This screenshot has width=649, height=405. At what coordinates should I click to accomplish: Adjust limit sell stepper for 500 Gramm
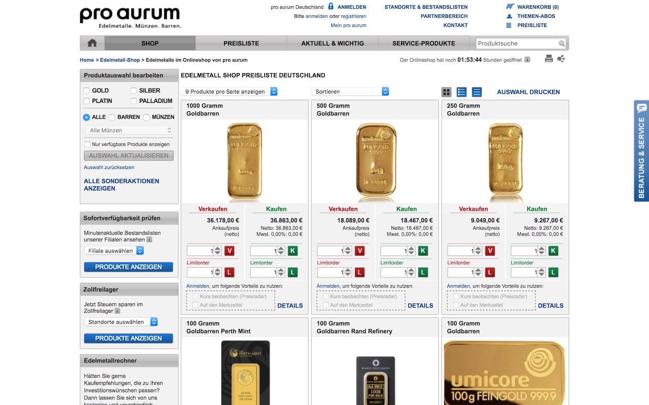click(348, 272)
